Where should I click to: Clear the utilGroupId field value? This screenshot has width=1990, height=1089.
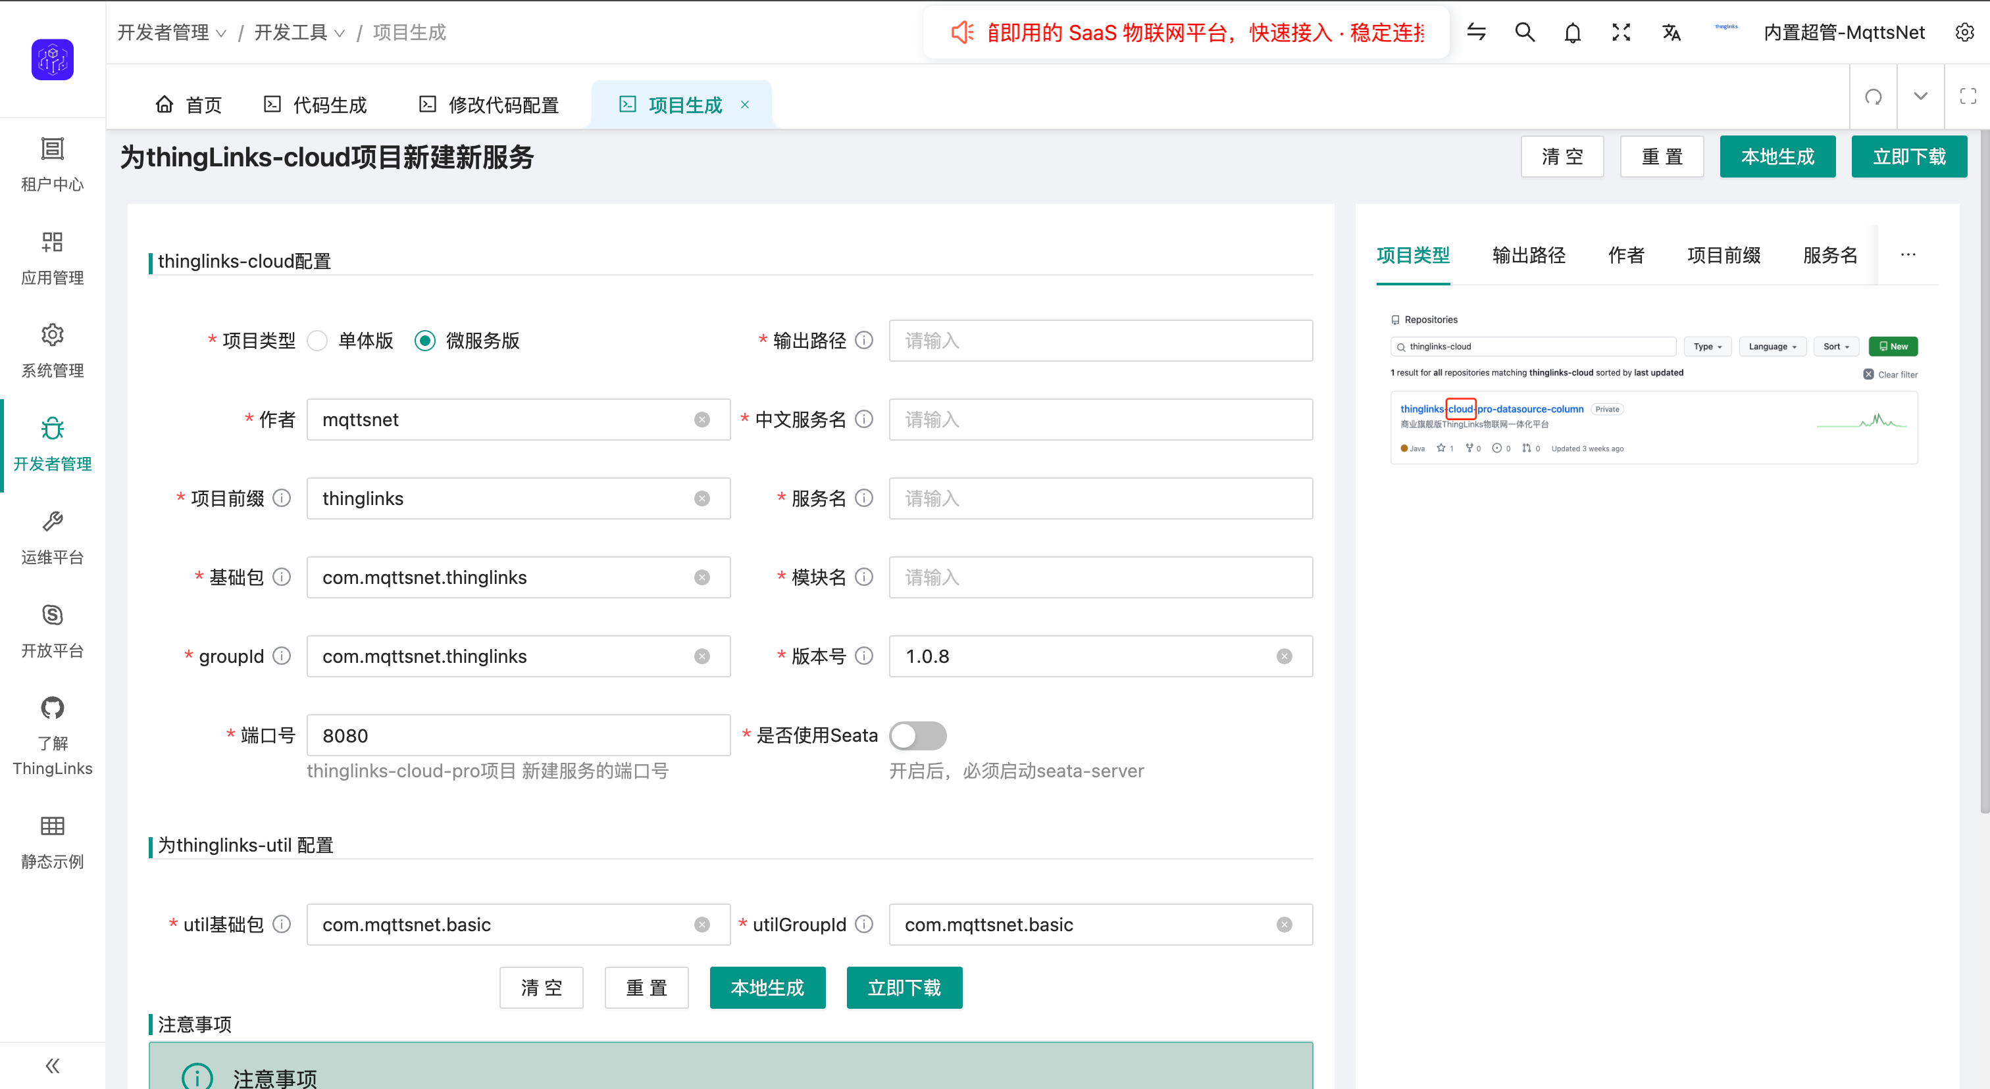pos(1284,925)
